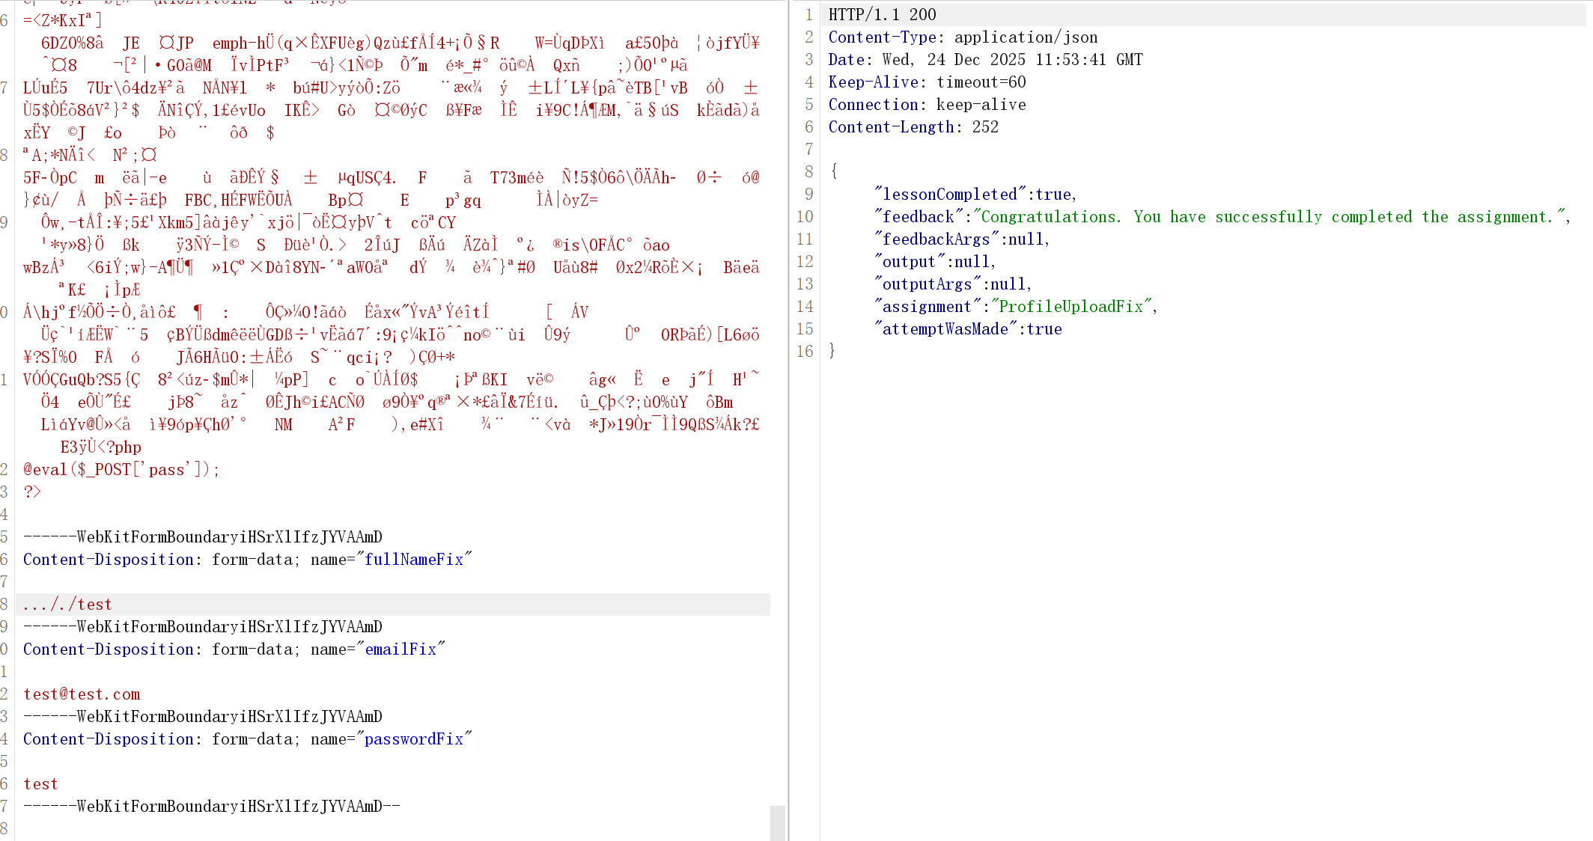The image size is (1593, 841).
Task: Click the fullNameFix field name text
Action: pos(413,560)
